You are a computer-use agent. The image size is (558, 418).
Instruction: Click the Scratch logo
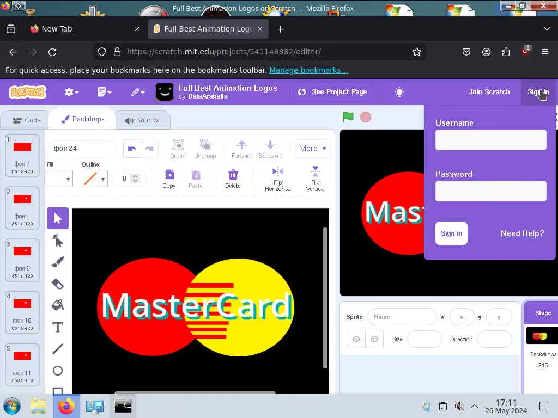click(x=28, y=92)
